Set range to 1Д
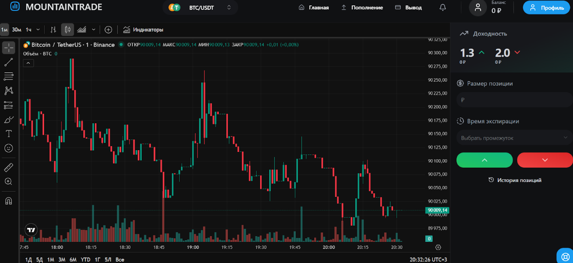The height and width of the screenshot is (263, 573). [29, 259]
